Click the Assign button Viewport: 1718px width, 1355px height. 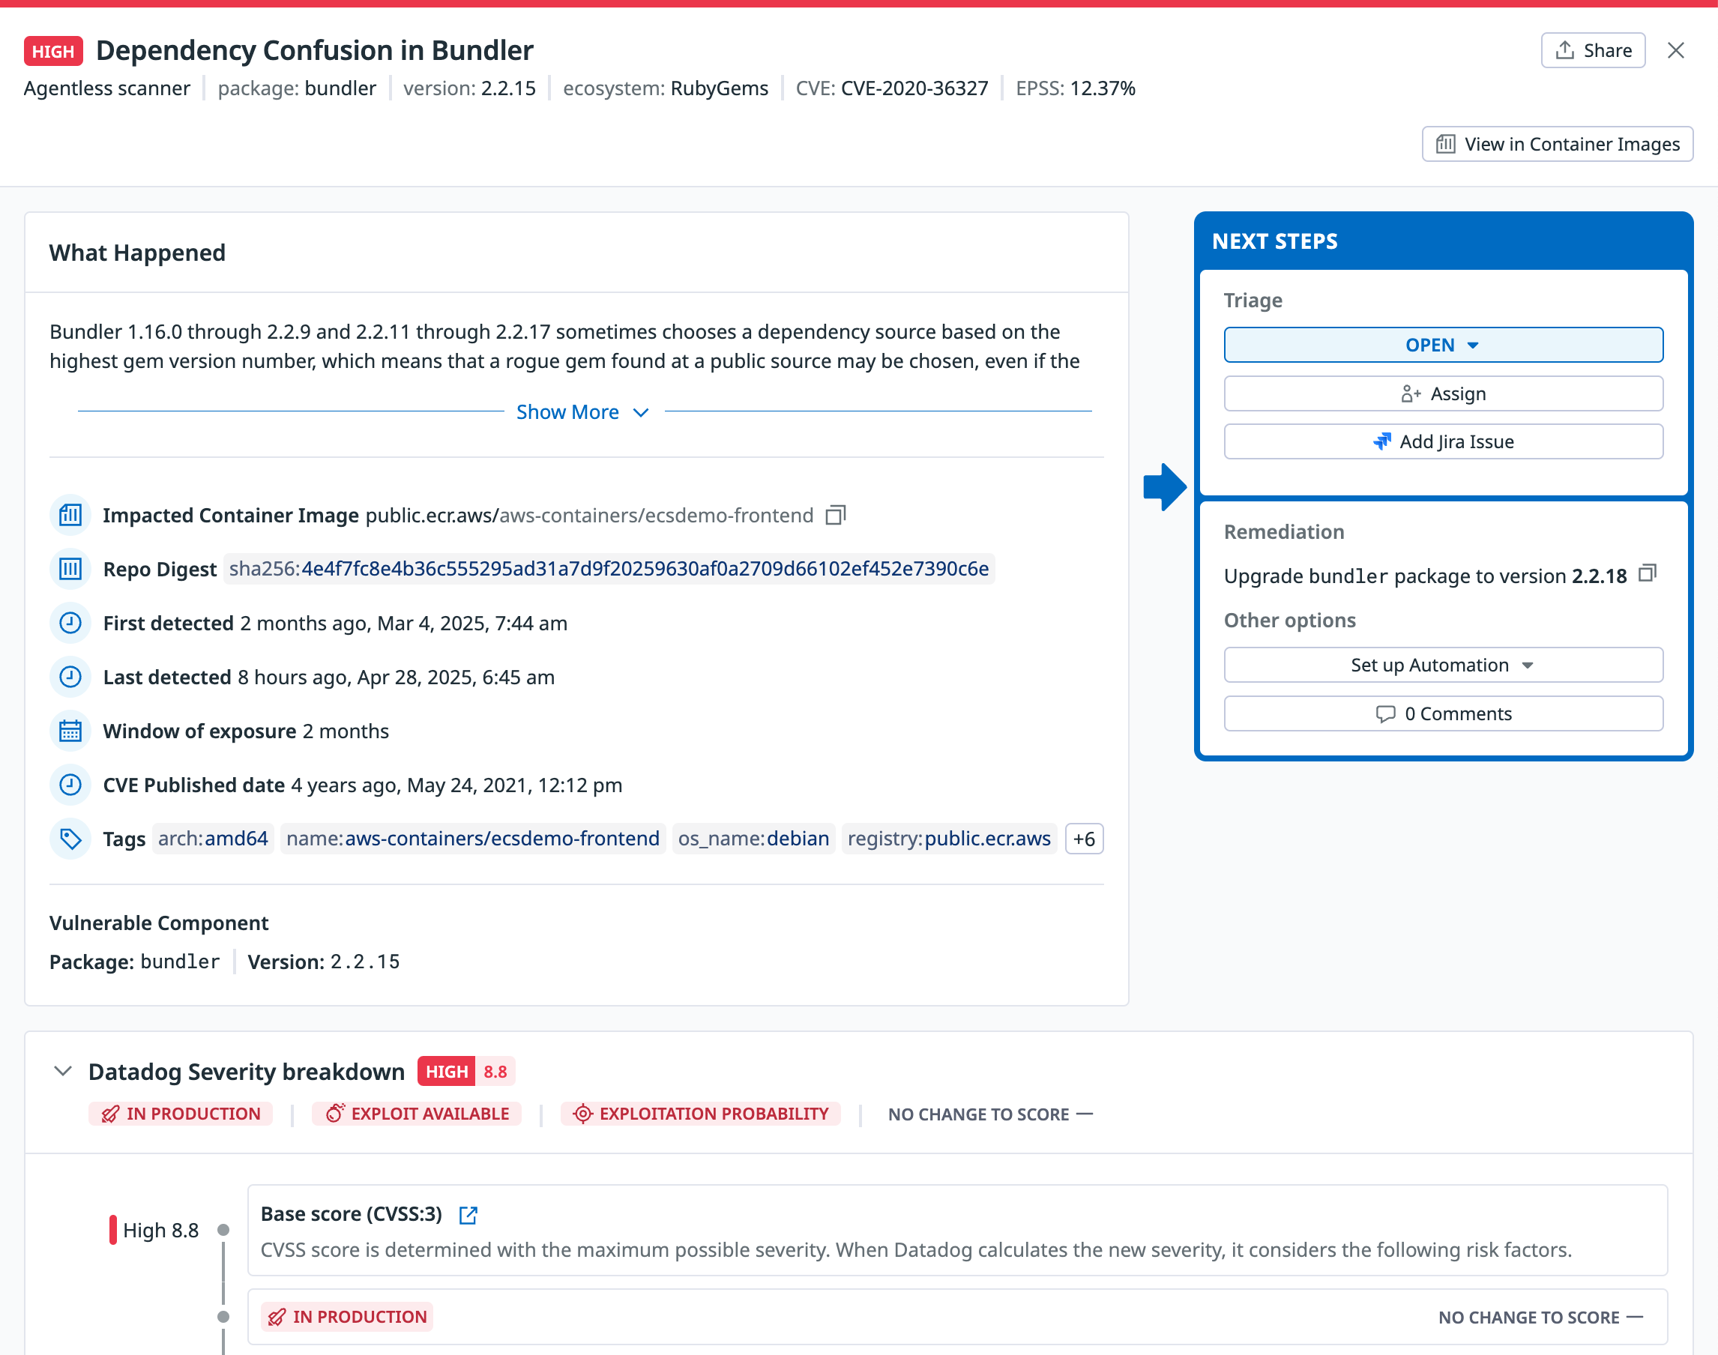(1443, 393)
